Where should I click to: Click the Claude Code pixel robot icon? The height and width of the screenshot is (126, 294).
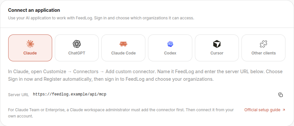[123, 44]
